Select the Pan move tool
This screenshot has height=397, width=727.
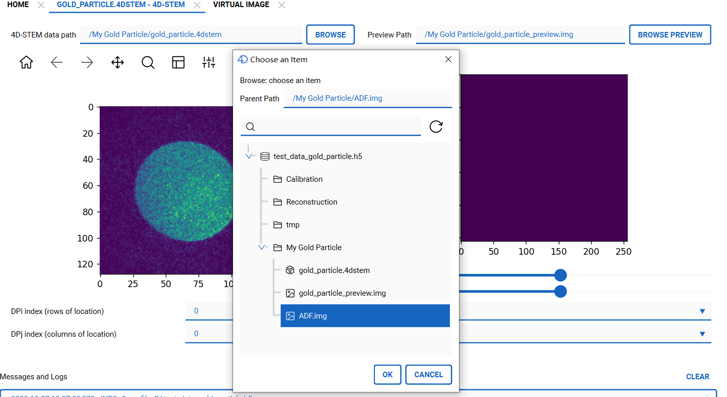[x=118, y=63]
